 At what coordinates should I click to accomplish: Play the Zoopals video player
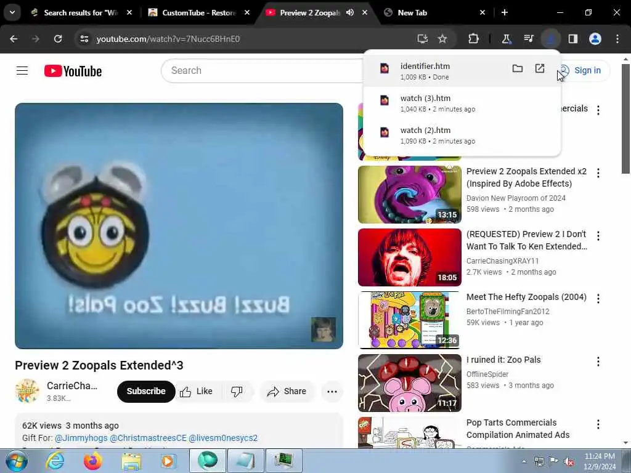point(179,225)
